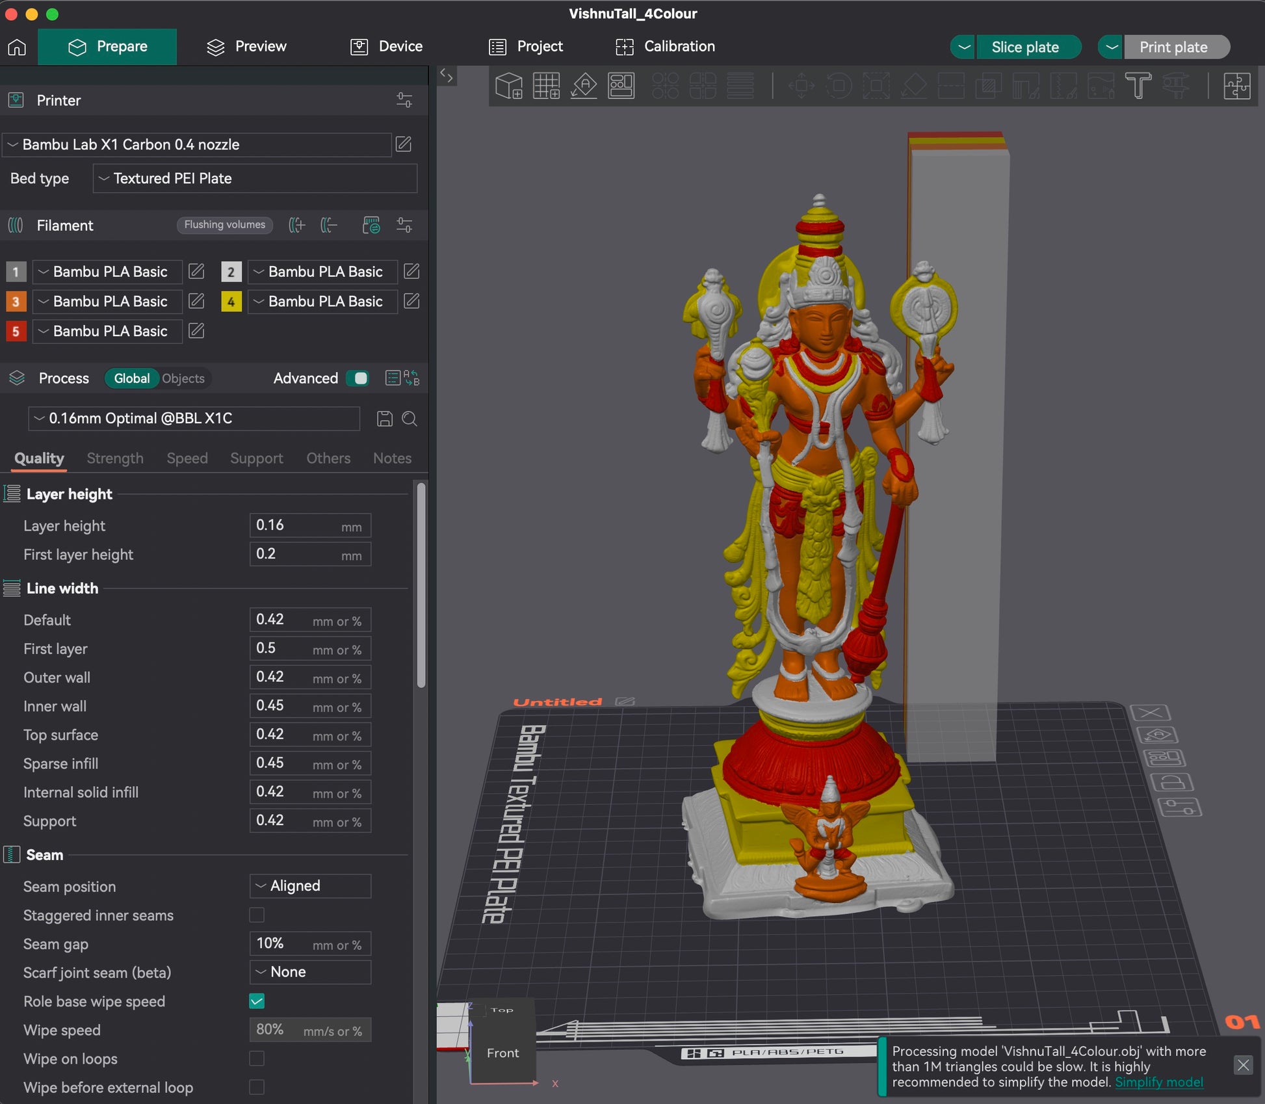The image size is (1265, 1104).
Task: Click filament 4 yellow color swatch
Action: coord(231,302)
